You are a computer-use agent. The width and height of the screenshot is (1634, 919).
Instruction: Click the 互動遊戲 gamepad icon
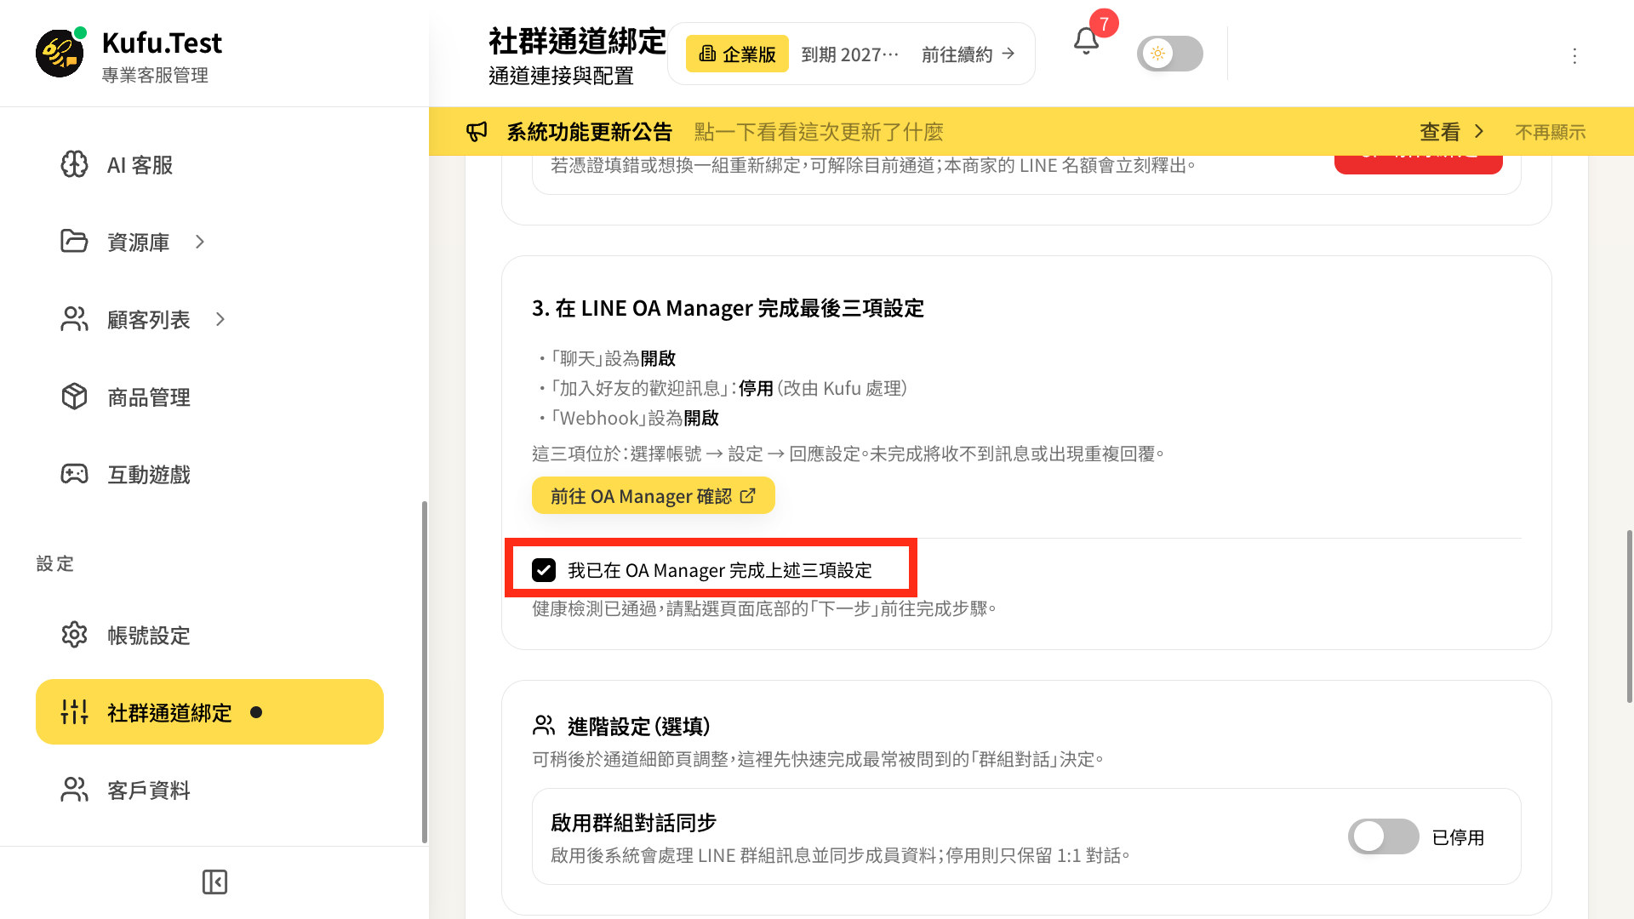pos(74,474)
